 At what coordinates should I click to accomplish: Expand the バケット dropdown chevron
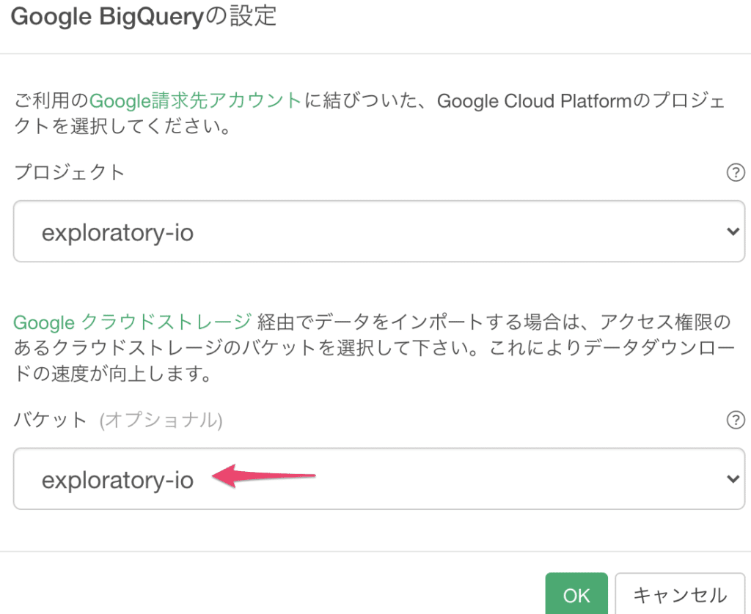[x=732, y=479]
